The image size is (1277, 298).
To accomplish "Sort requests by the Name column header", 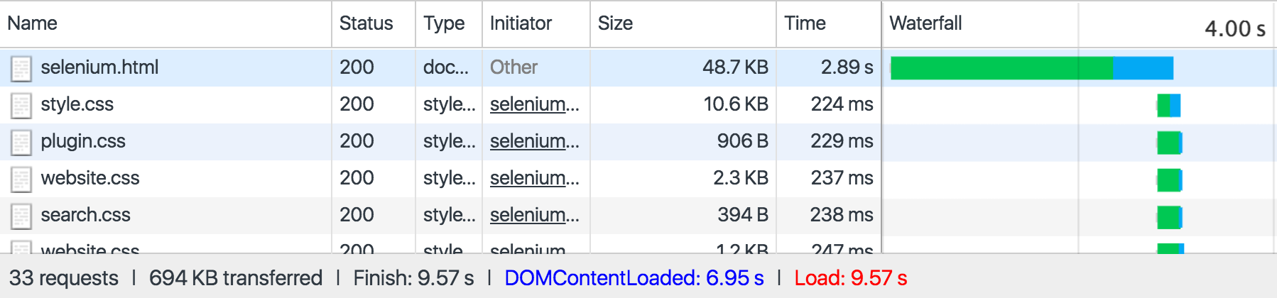I will pyautogui.click(x=33, y=23).
